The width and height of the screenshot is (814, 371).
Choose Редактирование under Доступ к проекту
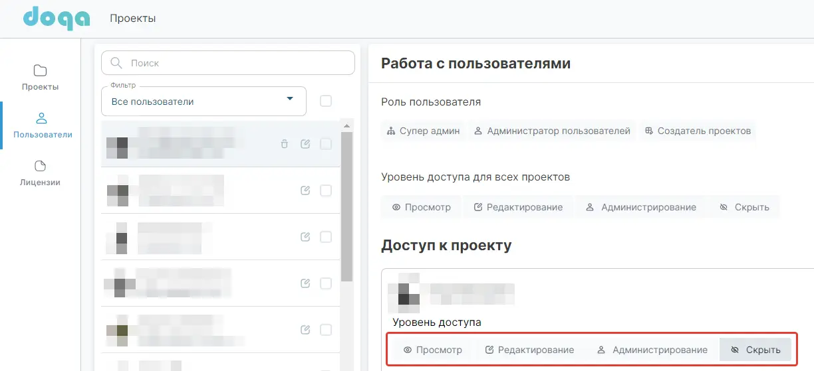coord(529,350)
